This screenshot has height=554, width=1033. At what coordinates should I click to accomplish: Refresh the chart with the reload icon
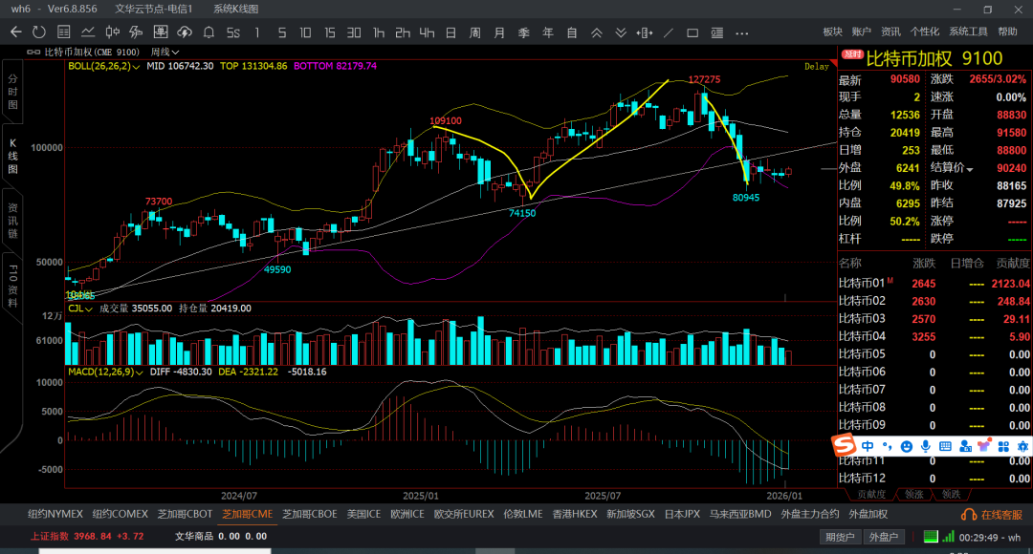39,32
